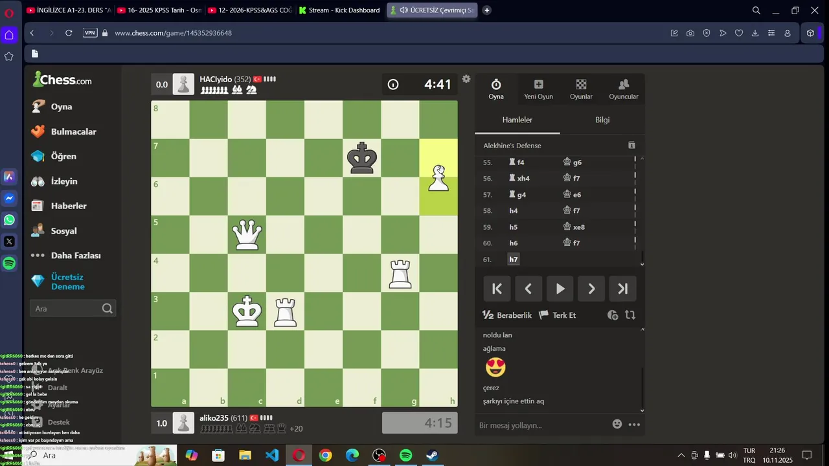Click Ücretsiz Deneme diamond link

[58, 282]
